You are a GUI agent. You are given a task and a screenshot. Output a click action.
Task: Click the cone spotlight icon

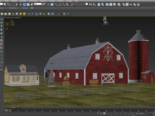[x=17, y=14]
